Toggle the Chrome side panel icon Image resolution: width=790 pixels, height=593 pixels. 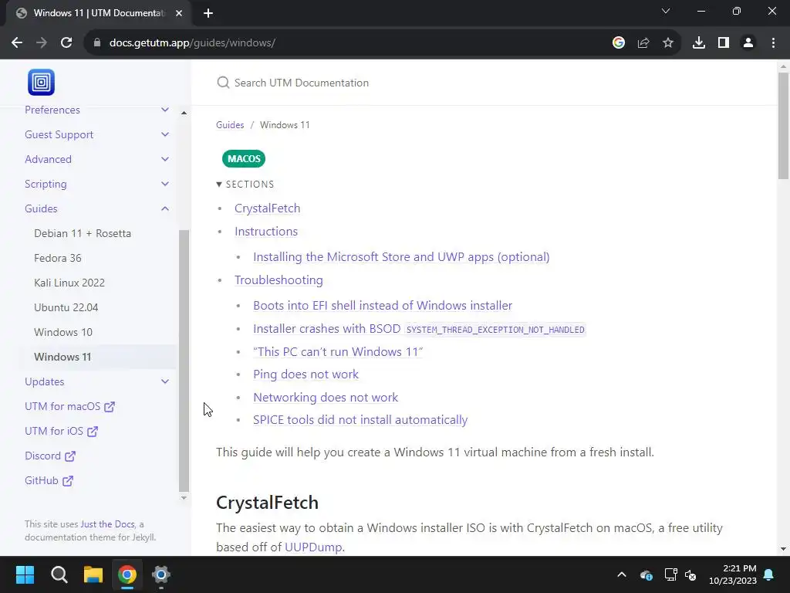pyautogui.click(x=724, y=43)
